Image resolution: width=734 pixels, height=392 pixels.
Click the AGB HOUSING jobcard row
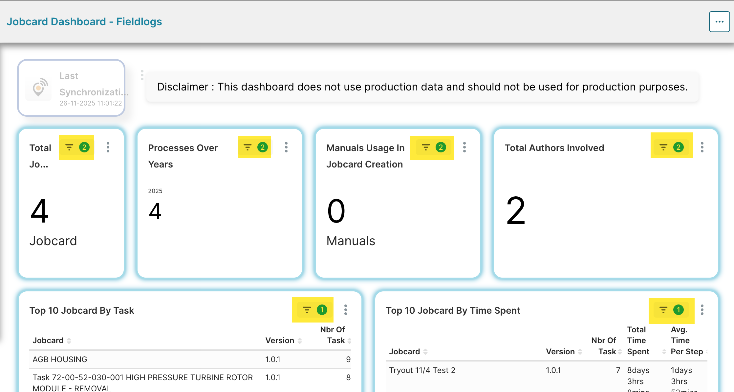(x=60, y=359)
